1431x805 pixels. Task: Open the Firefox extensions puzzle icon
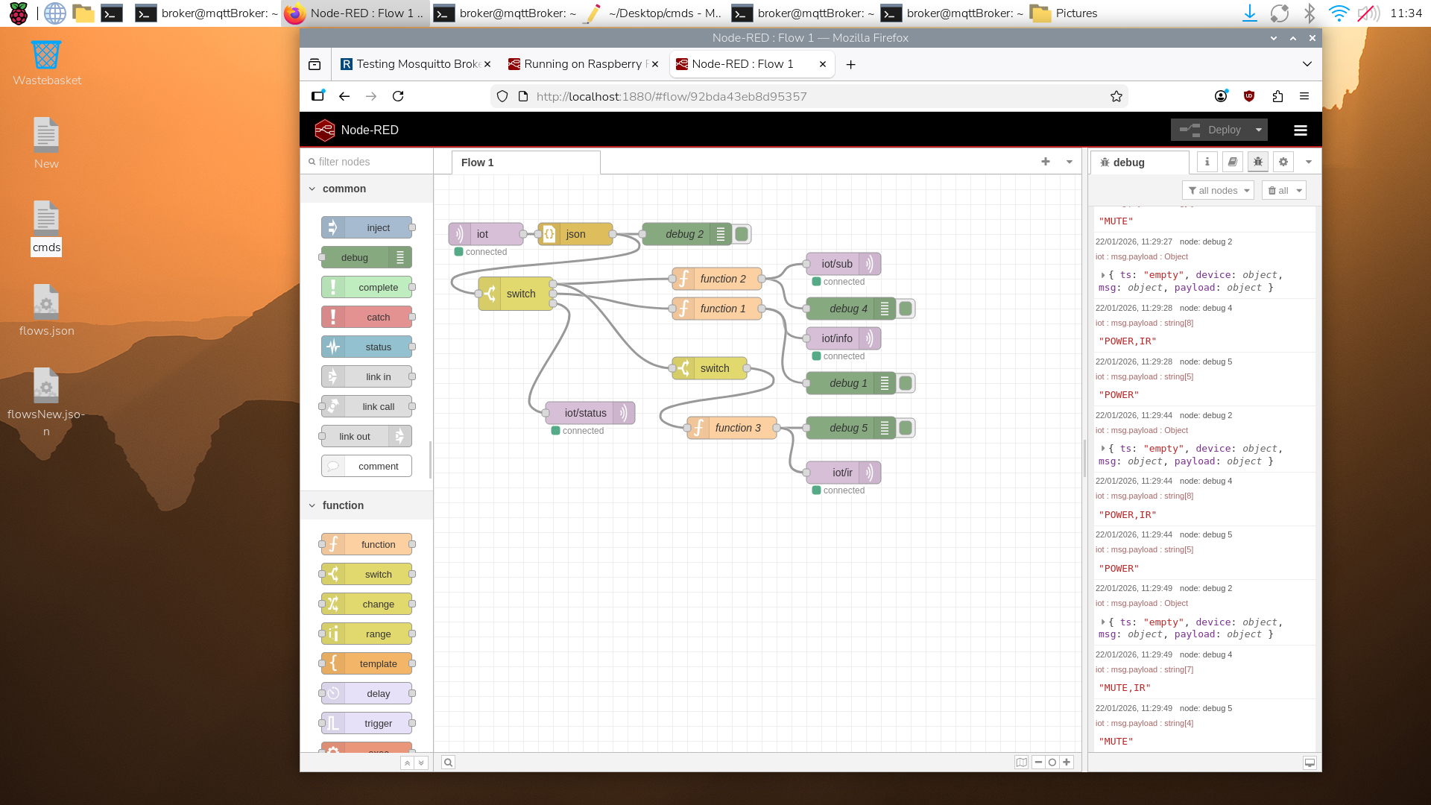[1277, 96]
